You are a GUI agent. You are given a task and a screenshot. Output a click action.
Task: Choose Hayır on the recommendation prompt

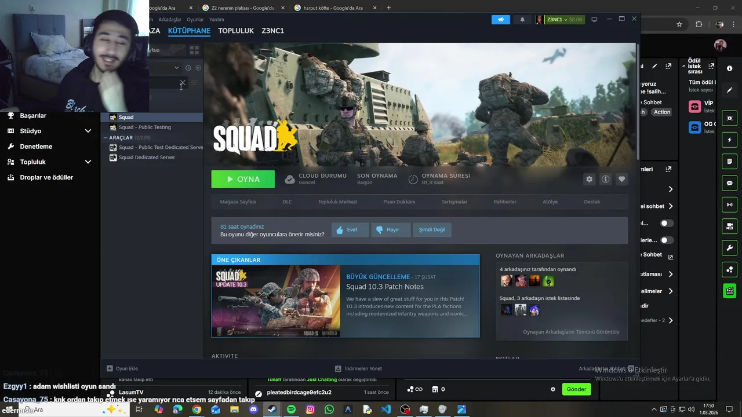tap(391, 230)
